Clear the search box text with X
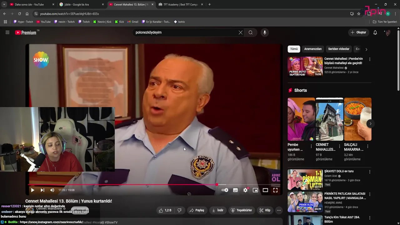 (x=241, y=32)
